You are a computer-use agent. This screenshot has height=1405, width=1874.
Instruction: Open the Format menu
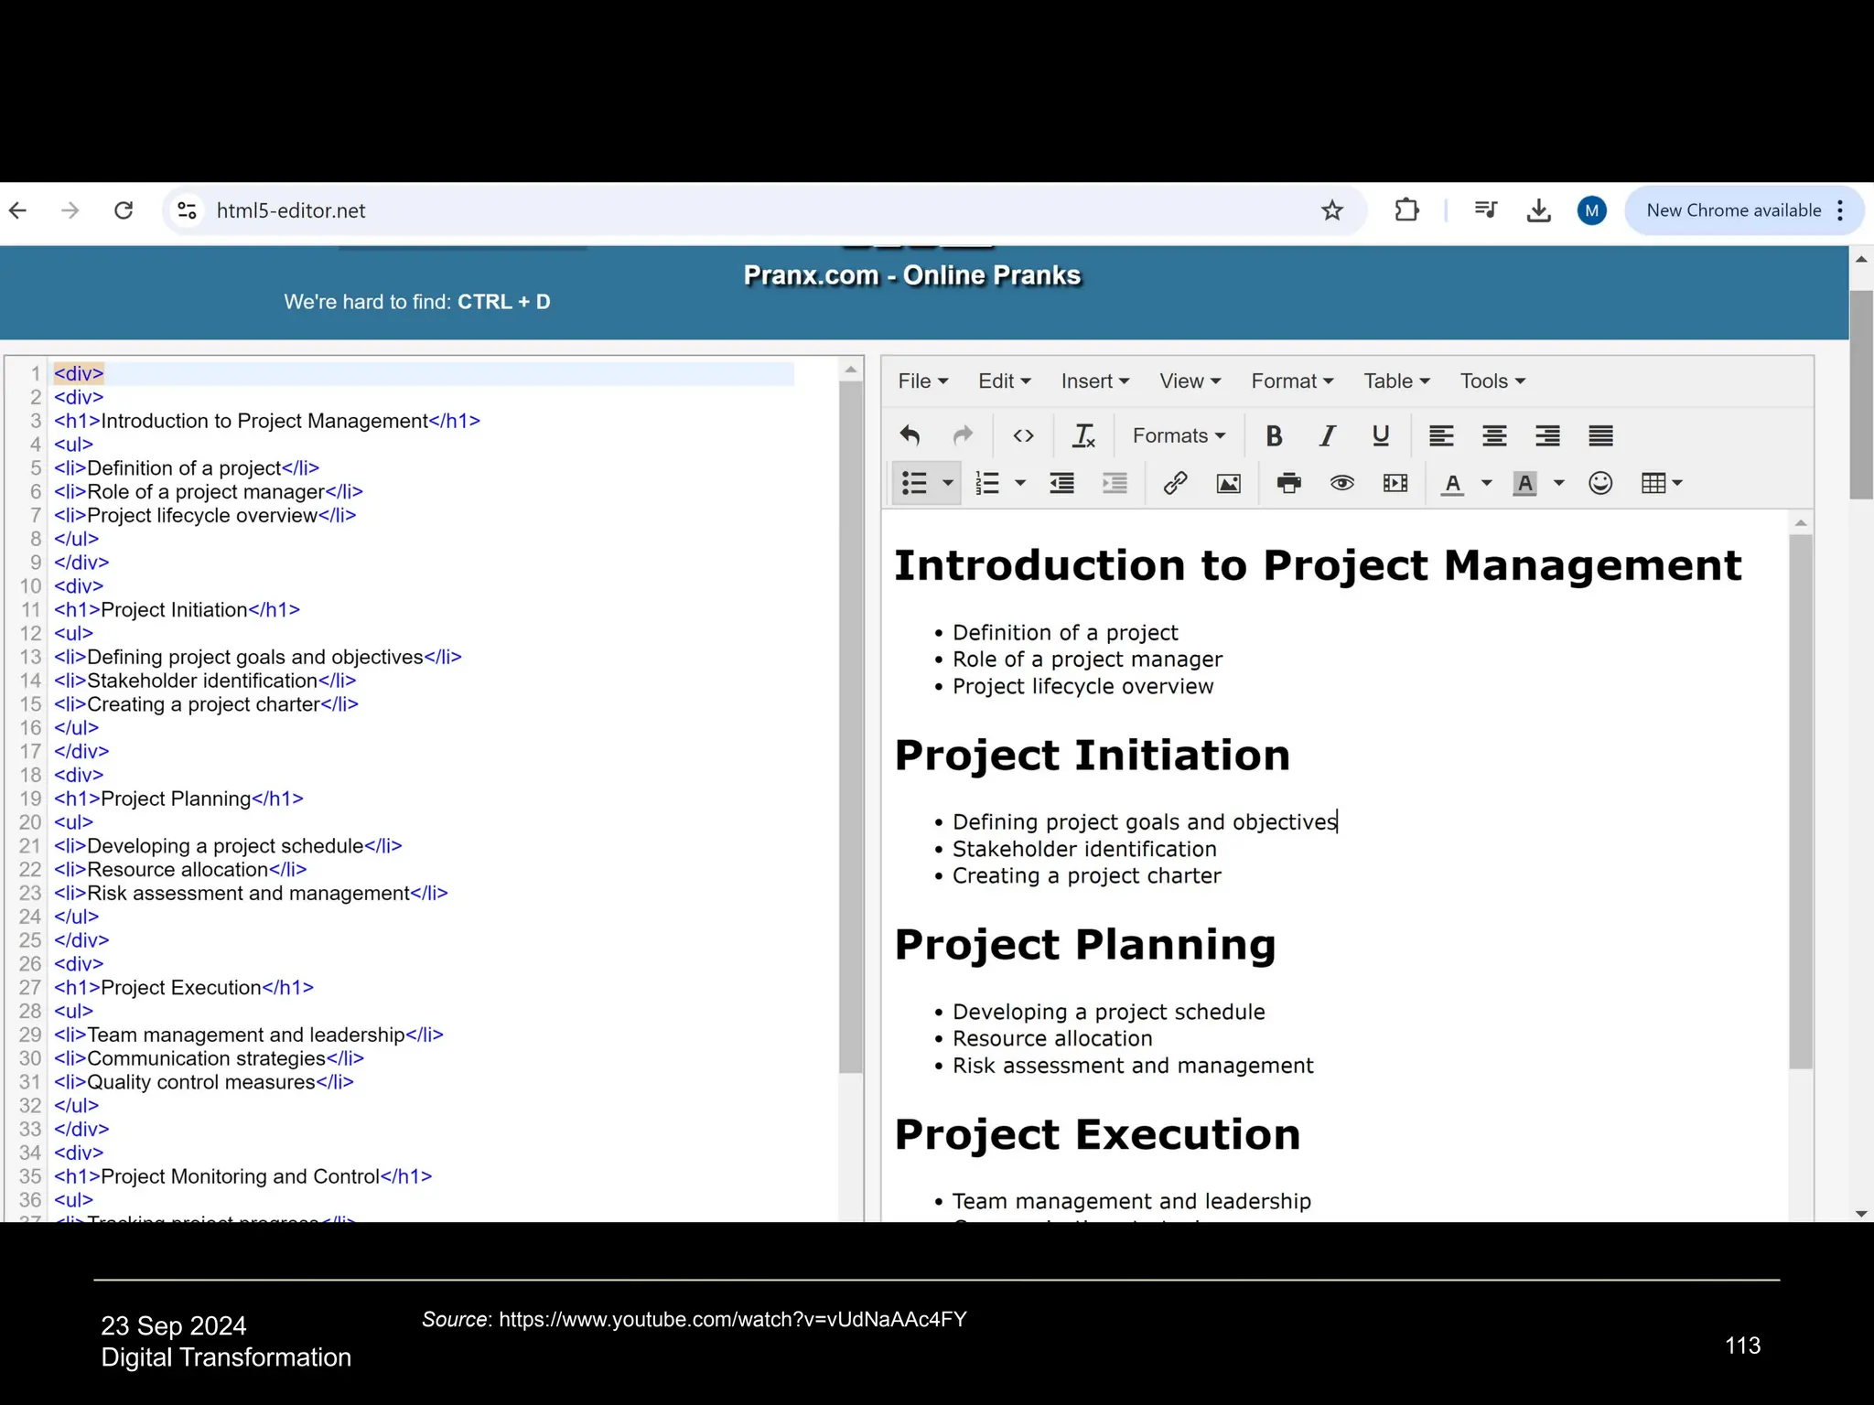coord(1292,381)
